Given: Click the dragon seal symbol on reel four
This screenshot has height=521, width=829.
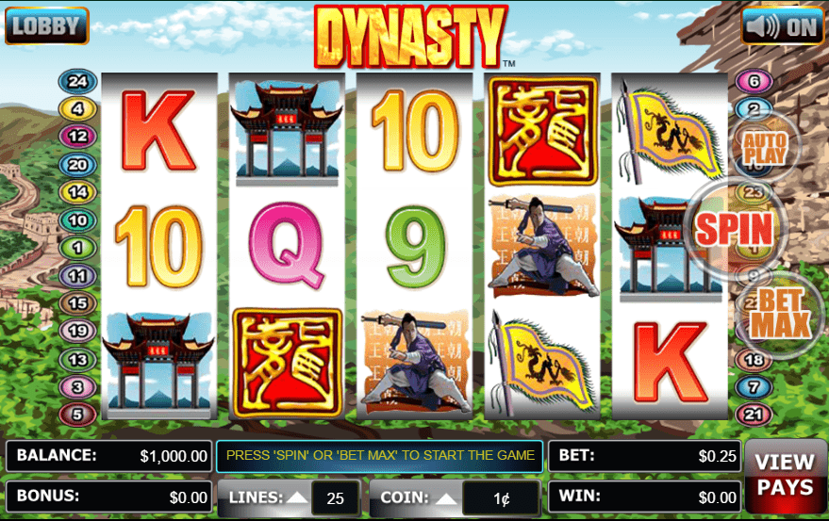Looking at the screenshot, I should 542,132.
